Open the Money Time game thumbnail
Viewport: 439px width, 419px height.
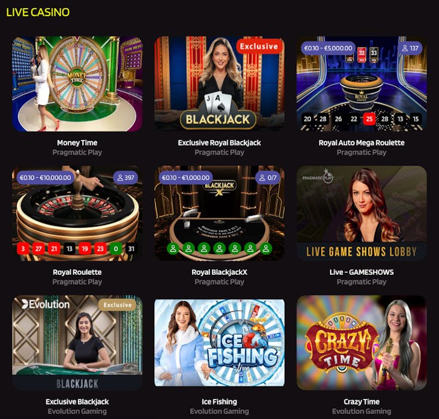[x=77, y=83]
